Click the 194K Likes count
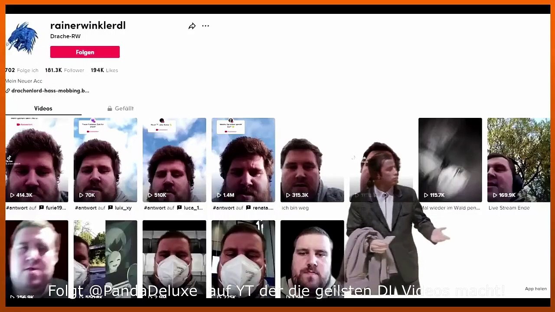This screenshot has height=312, width=555. (104, 70)
